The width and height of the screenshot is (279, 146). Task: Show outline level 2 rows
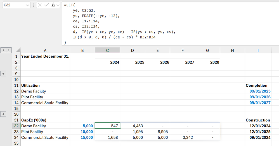click(9, 50)
